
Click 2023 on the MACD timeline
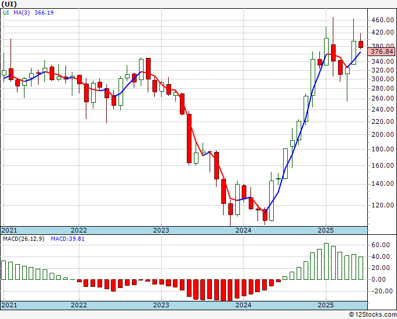click(x=161, y=305)
